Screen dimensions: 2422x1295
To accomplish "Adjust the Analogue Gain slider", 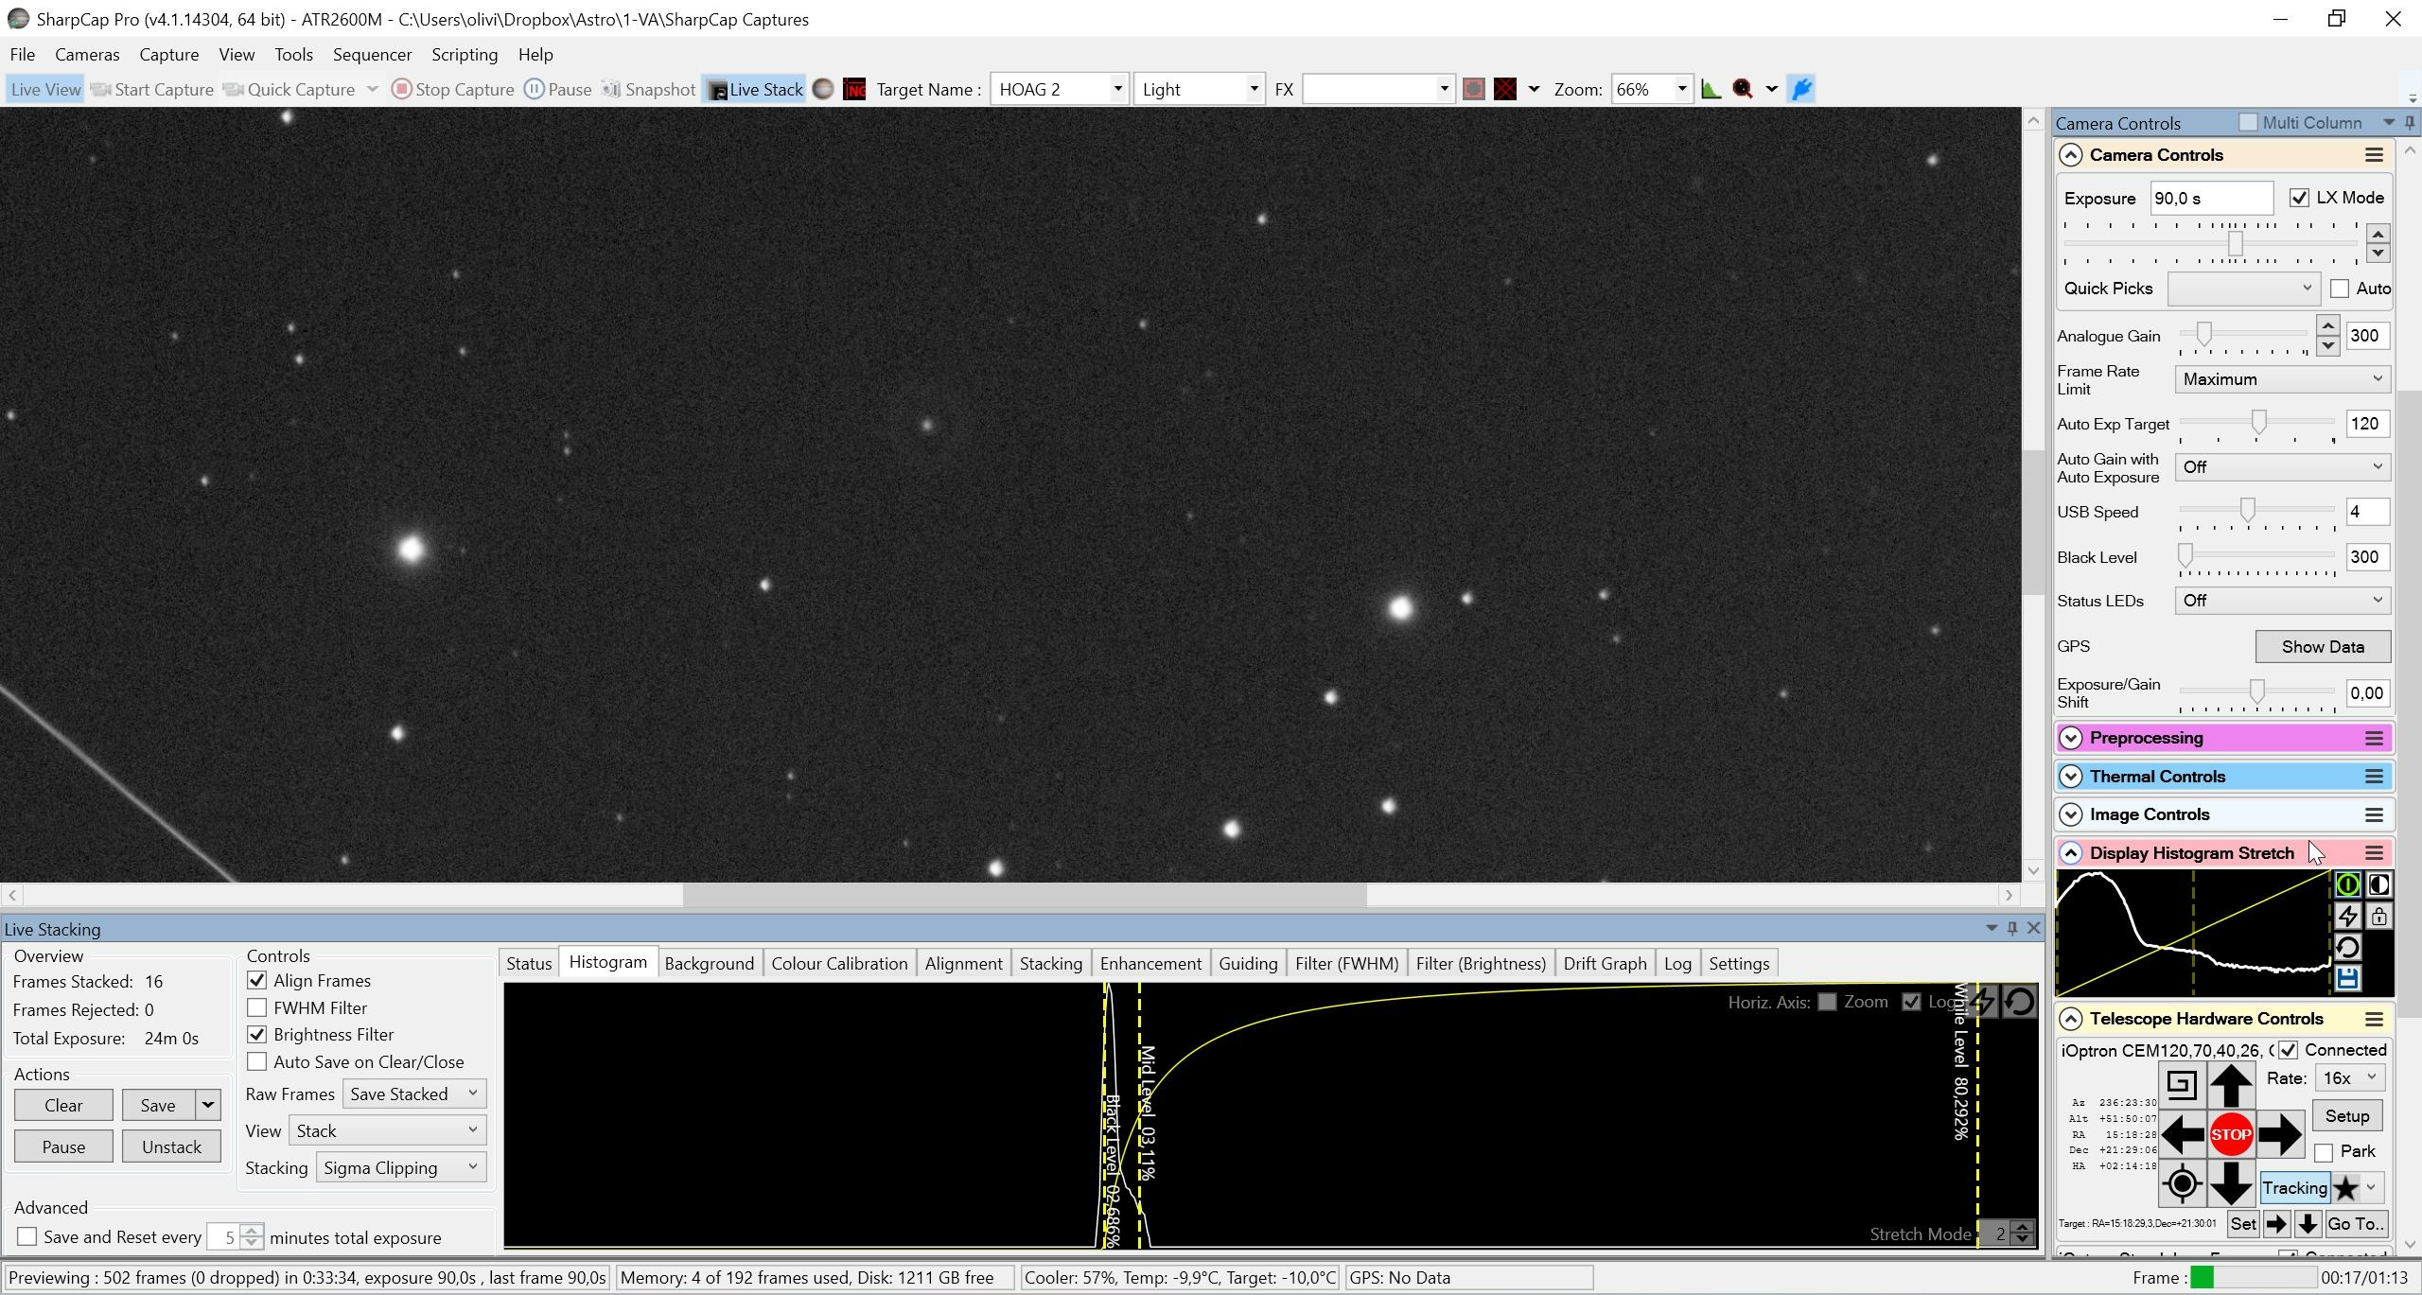I will 2203,335.
